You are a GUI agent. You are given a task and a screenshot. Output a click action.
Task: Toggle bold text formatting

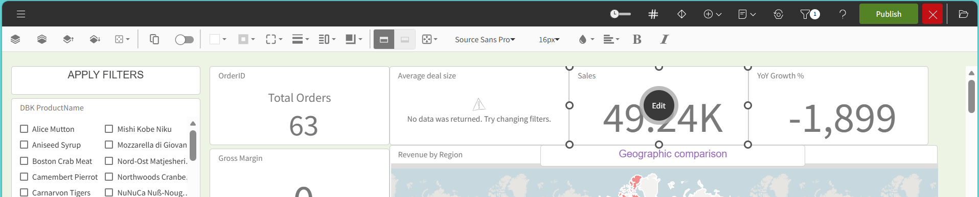pos(637,39)
